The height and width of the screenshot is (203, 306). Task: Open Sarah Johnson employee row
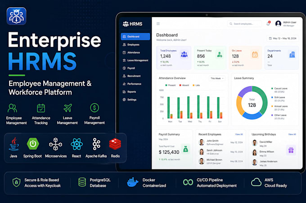(220, 152)
